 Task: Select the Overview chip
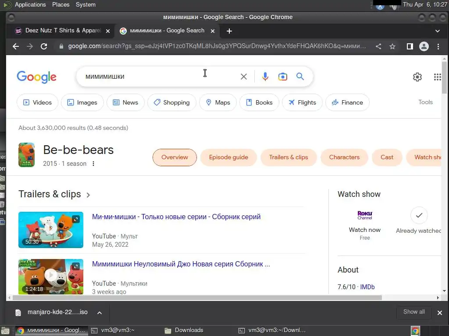[175, 157]
